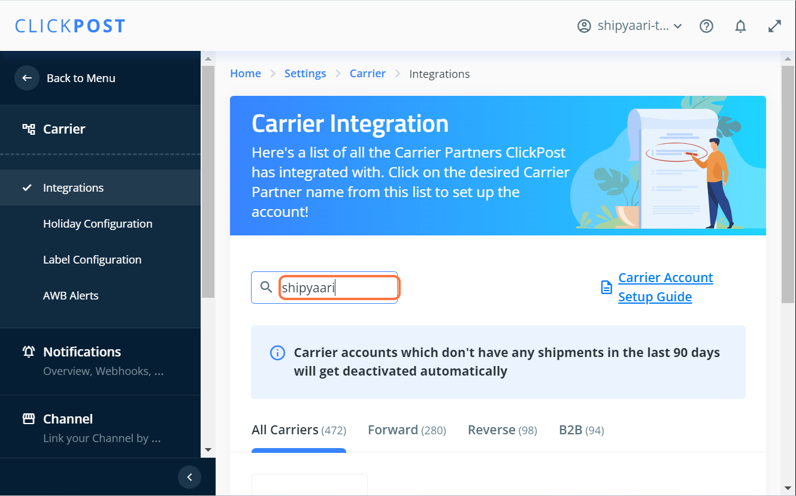
Task: Click the sidebar scrollbar up arrow
Action: pyautogui.click(x=208, y=59)
